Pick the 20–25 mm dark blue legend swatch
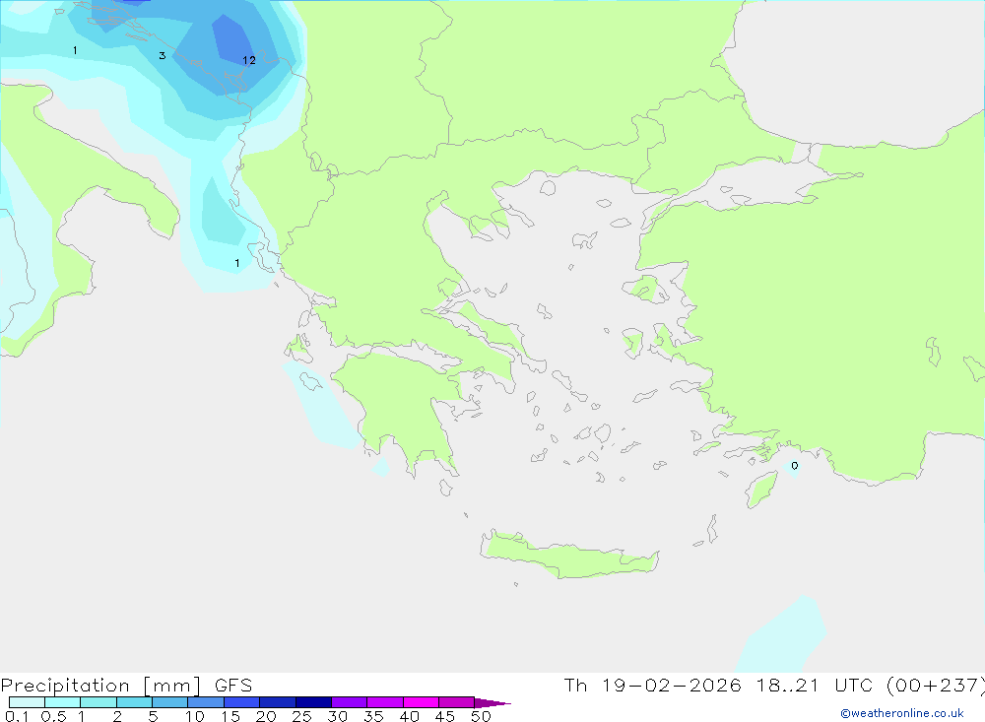The height and width of the screenshot is (722, 985). (x=278, y=702)
